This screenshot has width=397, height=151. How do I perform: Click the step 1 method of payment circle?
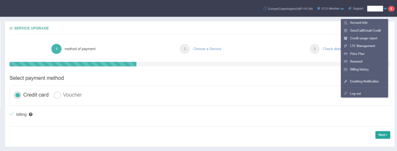click(57, 49)
